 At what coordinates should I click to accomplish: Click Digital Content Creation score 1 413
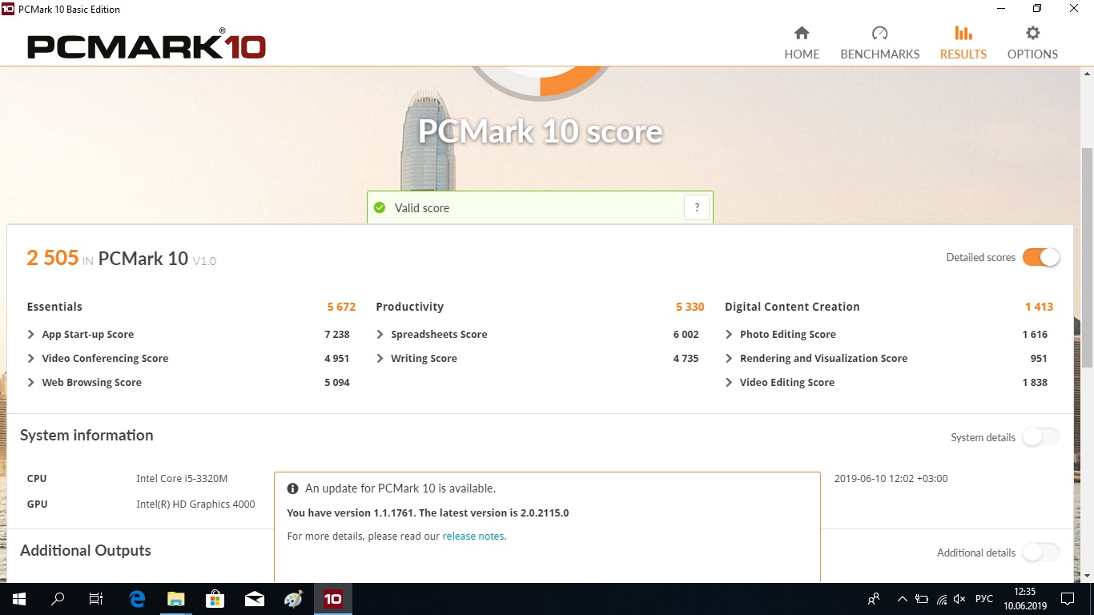click(1039, 307)
